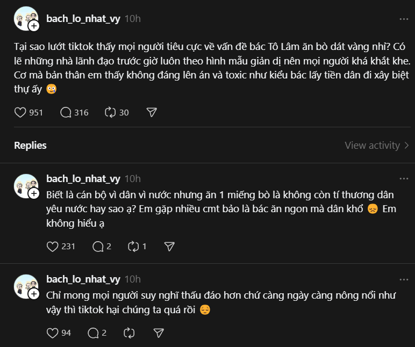Like the first reply with 231 likes
415x347 pixels.
pos(53,247)
